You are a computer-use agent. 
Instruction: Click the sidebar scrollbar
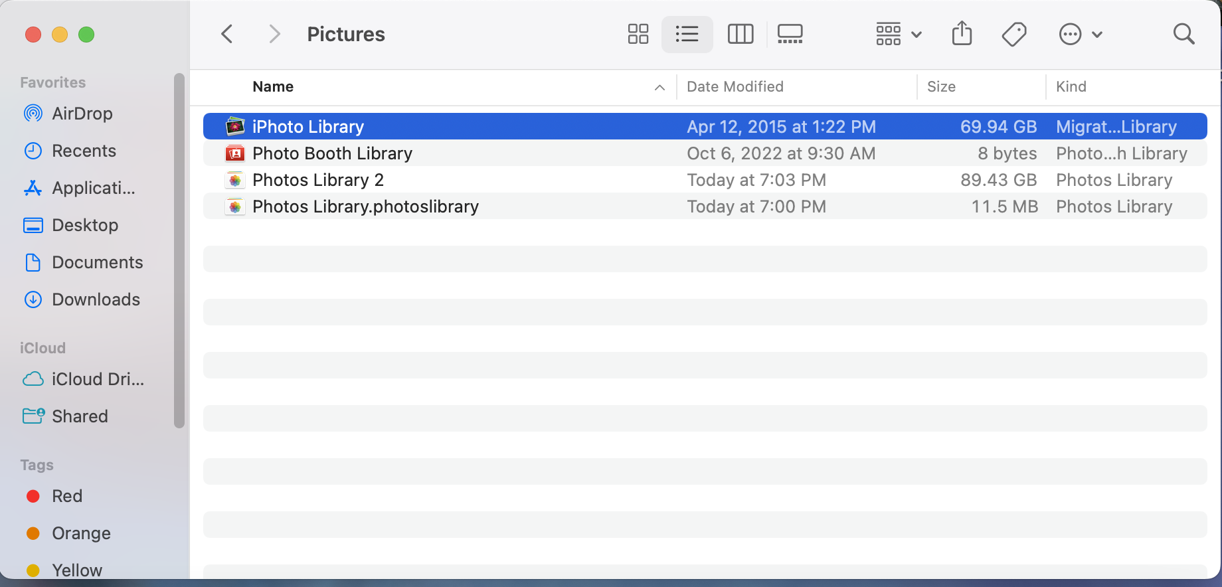click(x=179, y=251)
